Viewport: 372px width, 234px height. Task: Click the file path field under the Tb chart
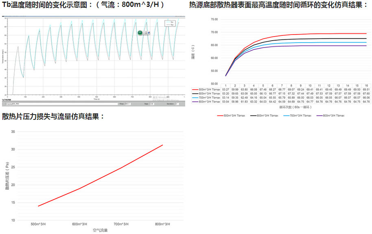(61, 104)
